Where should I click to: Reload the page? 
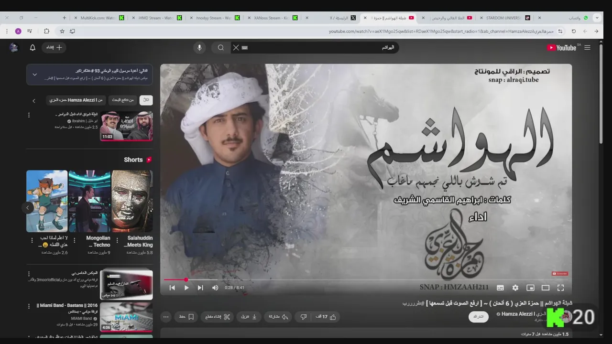(x=574, y=31)
